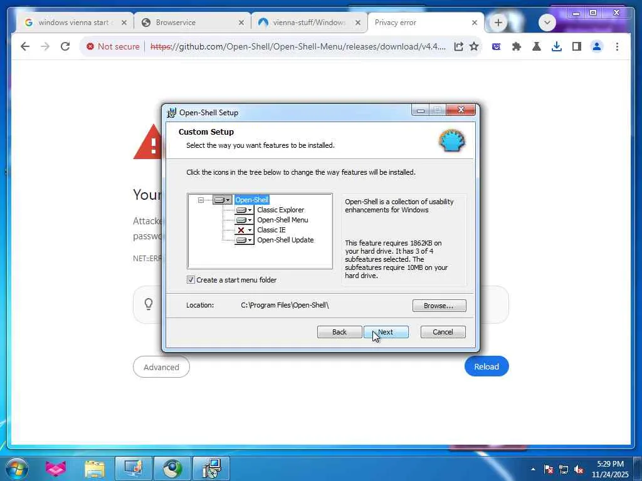642x481 pixels.
Task: Open Classic Explorer feature install dropdown
Action: 244,210
